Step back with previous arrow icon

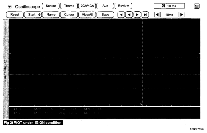click(x=129, y=14)
